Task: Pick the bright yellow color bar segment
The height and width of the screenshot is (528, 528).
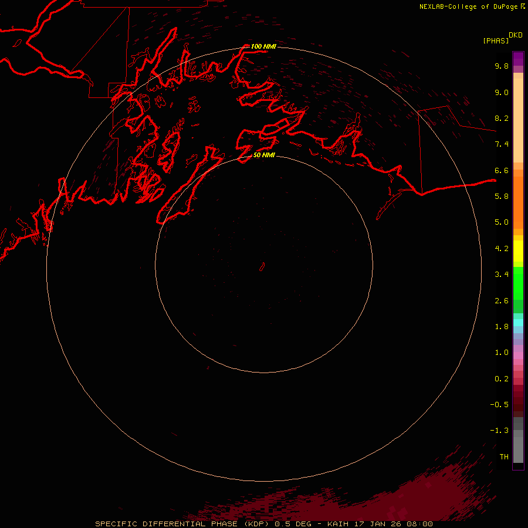Action: pyautogui.click(x=518, y=251)
